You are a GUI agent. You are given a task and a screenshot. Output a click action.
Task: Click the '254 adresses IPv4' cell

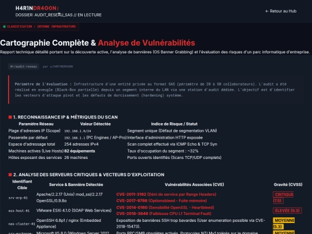(x=81, y=144)
